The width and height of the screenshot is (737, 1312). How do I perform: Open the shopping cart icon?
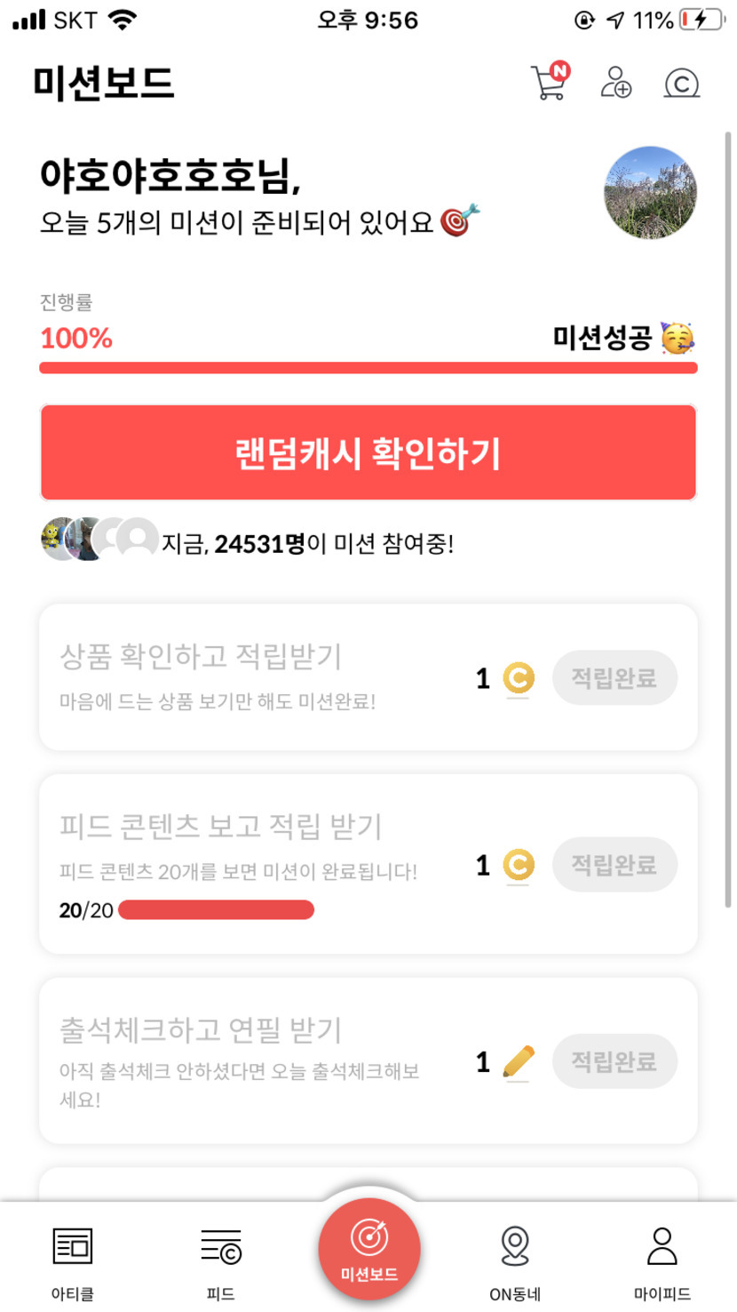point(549,83)
